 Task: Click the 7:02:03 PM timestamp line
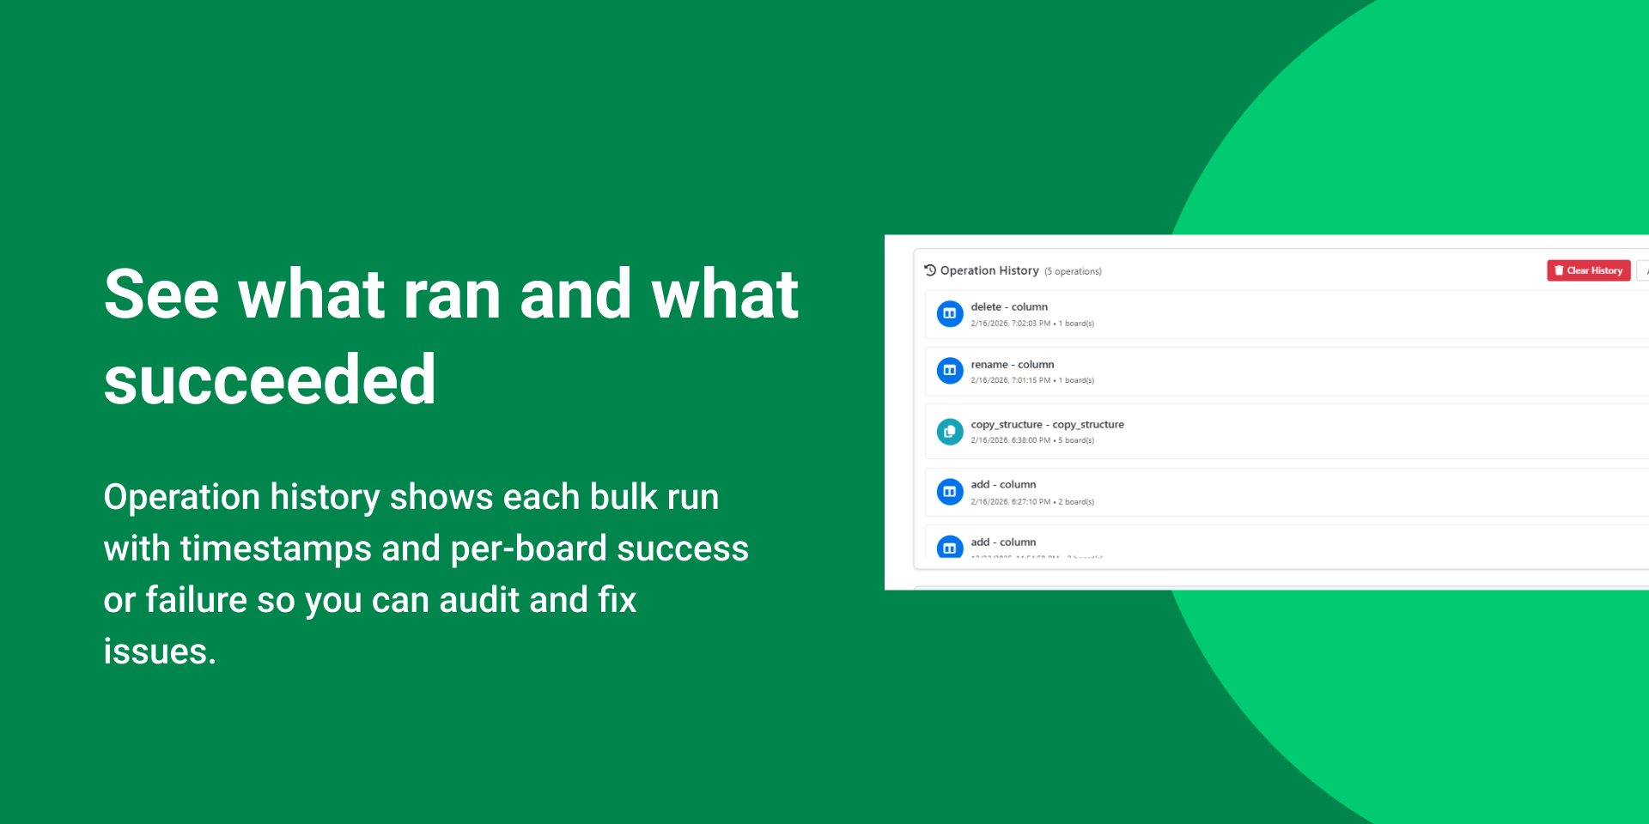(1031, 324)
